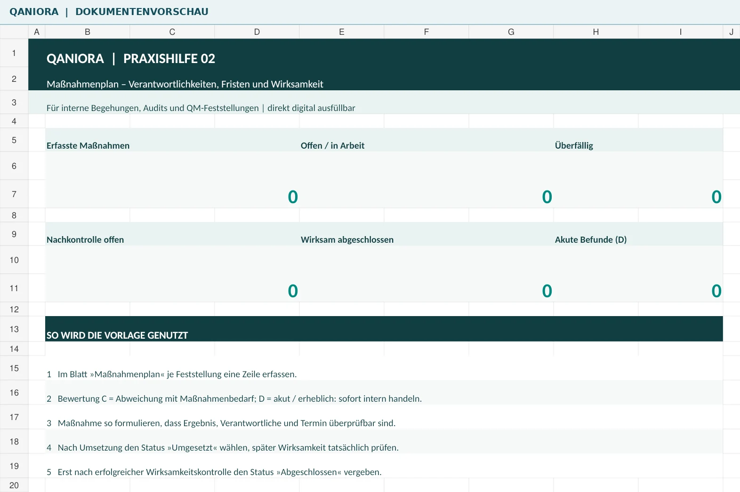Click the "Akute Befunde (D)" label
This screenshot has width=740, height=492.
click(x=591, y=240)
